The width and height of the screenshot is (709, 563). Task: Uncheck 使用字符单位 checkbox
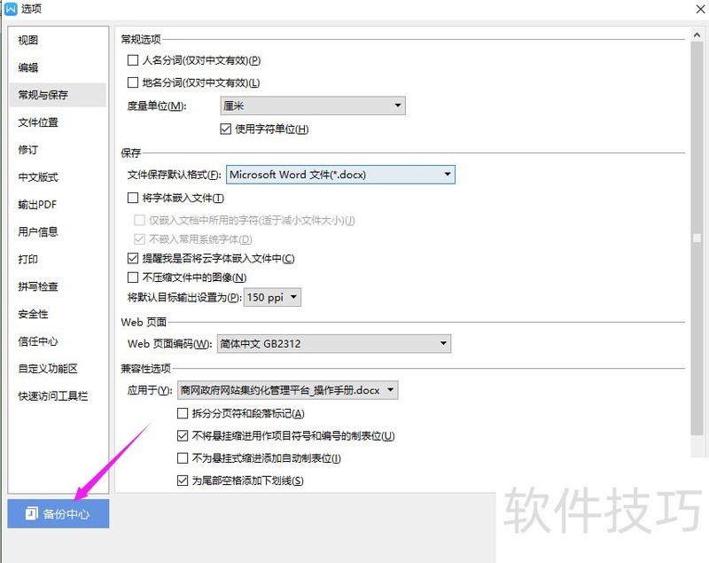click(226, 129)
